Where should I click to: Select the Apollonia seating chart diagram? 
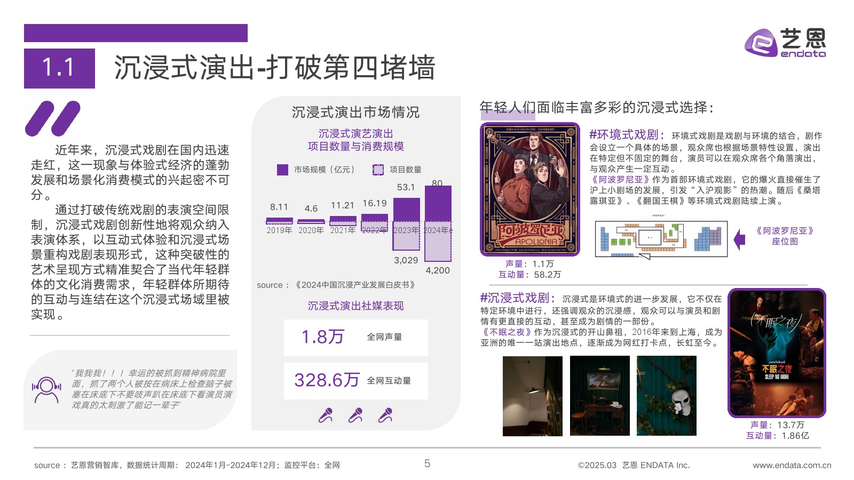pos(661,239)
